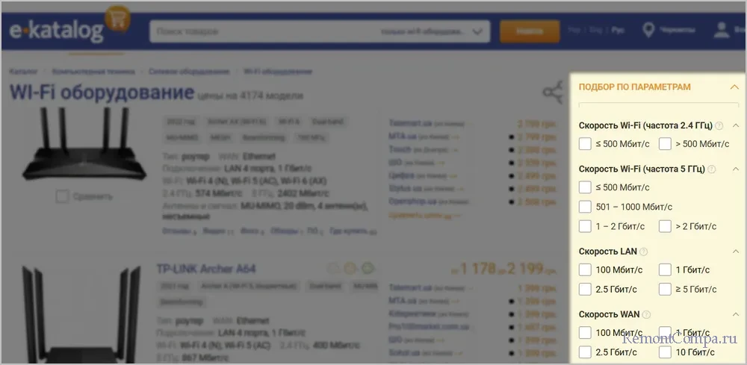Click help icon beside Скорость Wi-Fi 5 ГГц
Screen dimensions: 747x365
712,169
